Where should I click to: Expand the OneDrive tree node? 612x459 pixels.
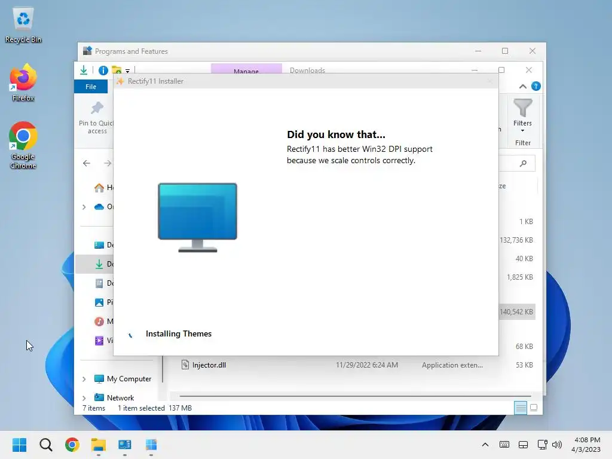[x=84, y=207]
